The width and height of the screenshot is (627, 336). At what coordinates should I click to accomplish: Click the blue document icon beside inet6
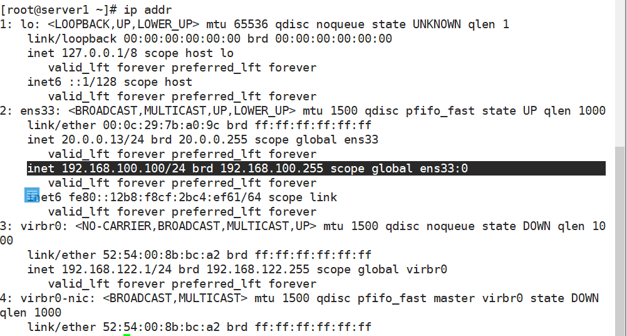pos(32,195)
